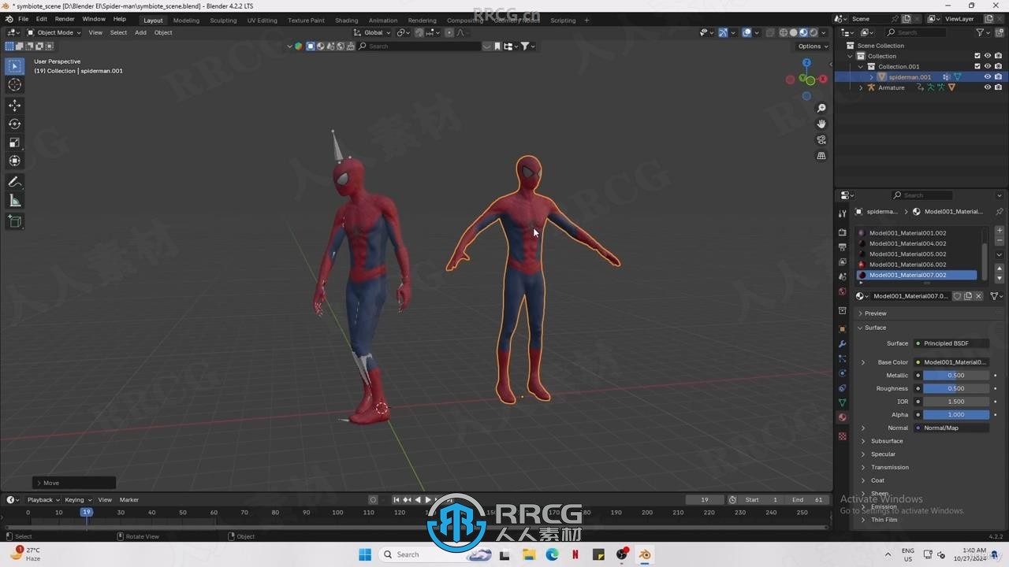The width and height of the screenshot is (1009, 567).
Task: Select the Measure tool
Action: click(x=15, y=201)
